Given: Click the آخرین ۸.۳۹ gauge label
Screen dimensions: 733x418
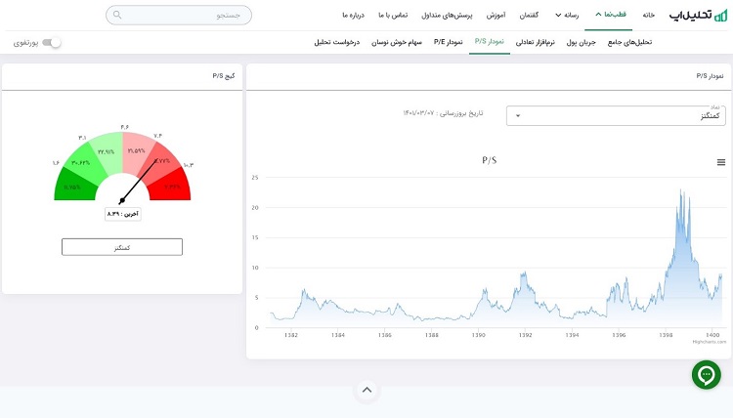Looking at the screenshot, I should click(122, 214).
